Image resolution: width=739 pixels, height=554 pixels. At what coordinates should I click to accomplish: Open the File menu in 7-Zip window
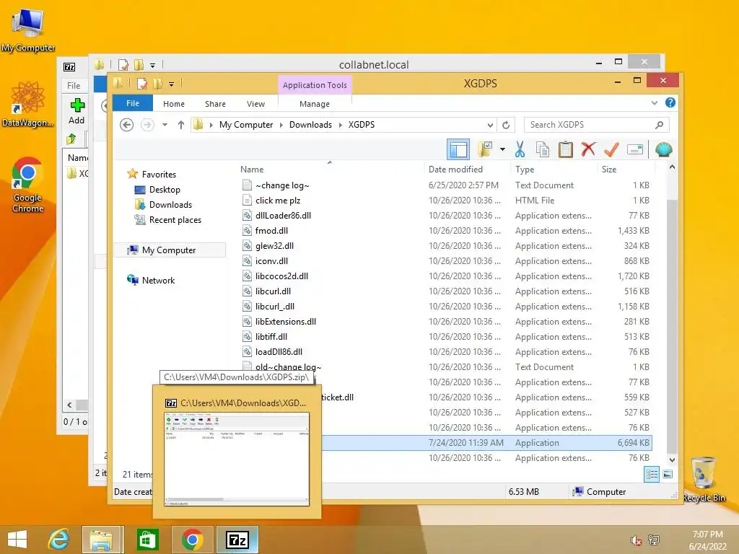(74, 86)
